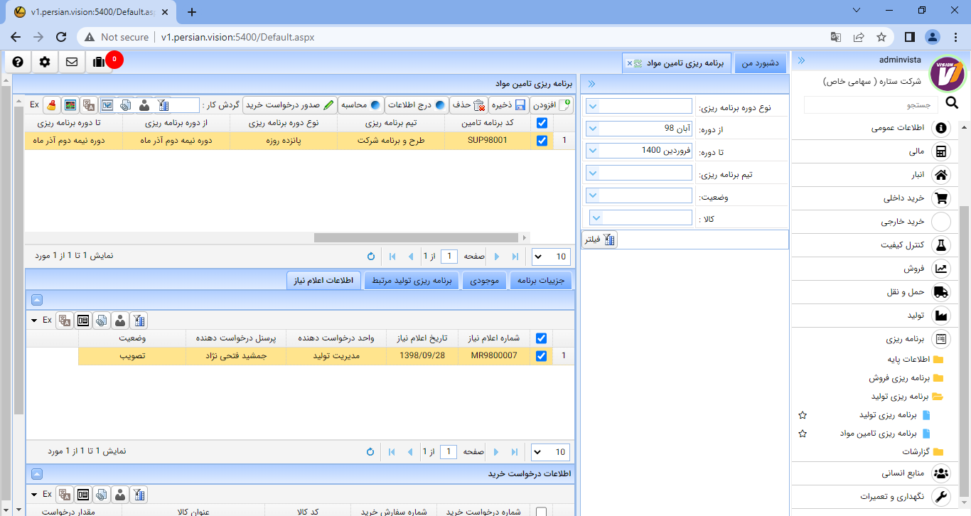The height and width of the screenshot is (516, 971).
Task: Star the برنامه ریزی تولید menu item
Action: (803, 414)
